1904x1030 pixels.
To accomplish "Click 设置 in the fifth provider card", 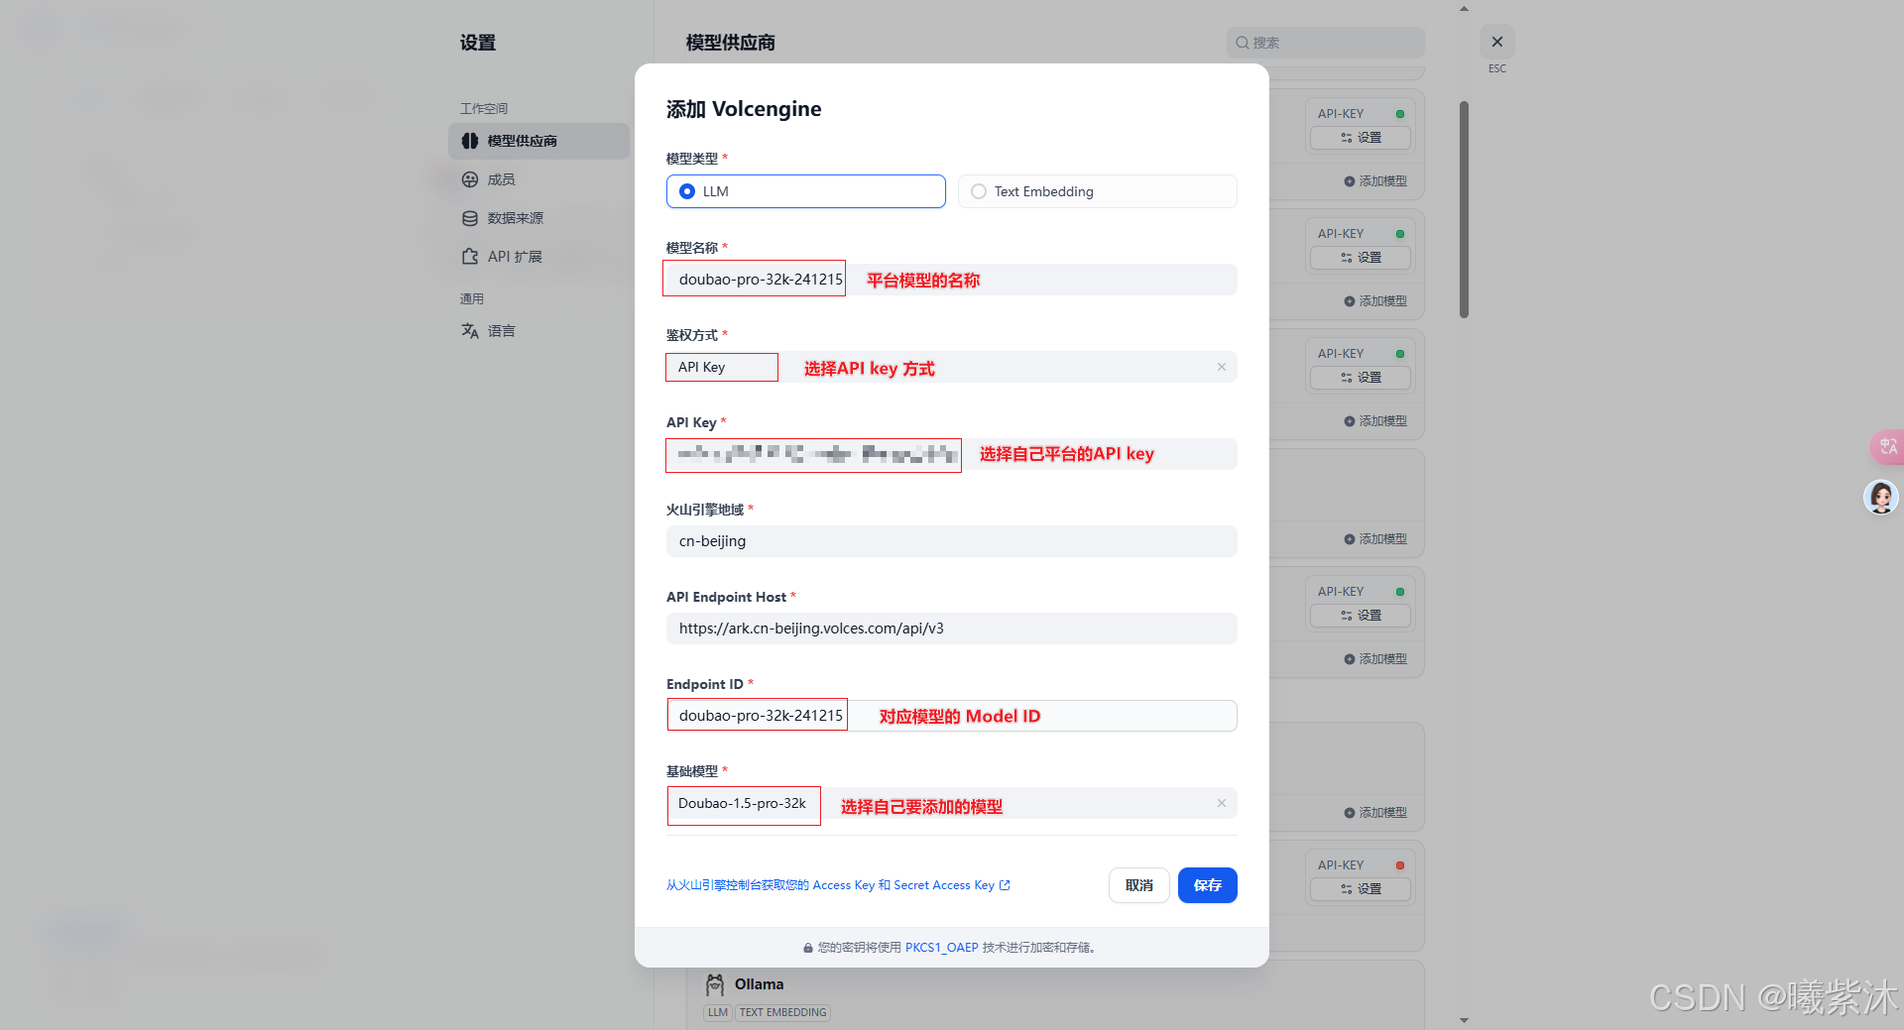I will tap(1361, 616).
